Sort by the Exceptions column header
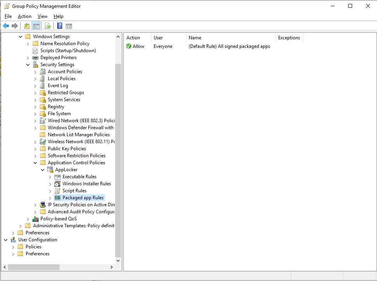 coord(289,38)
